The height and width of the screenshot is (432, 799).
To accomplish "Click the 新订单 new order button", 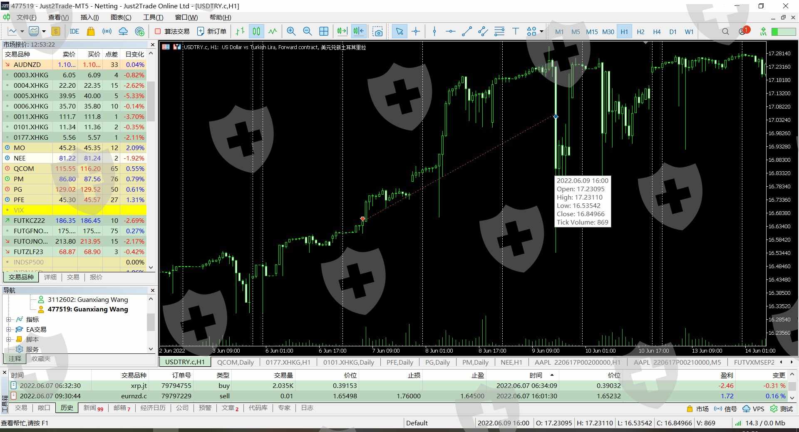I will tap(212, 31).
